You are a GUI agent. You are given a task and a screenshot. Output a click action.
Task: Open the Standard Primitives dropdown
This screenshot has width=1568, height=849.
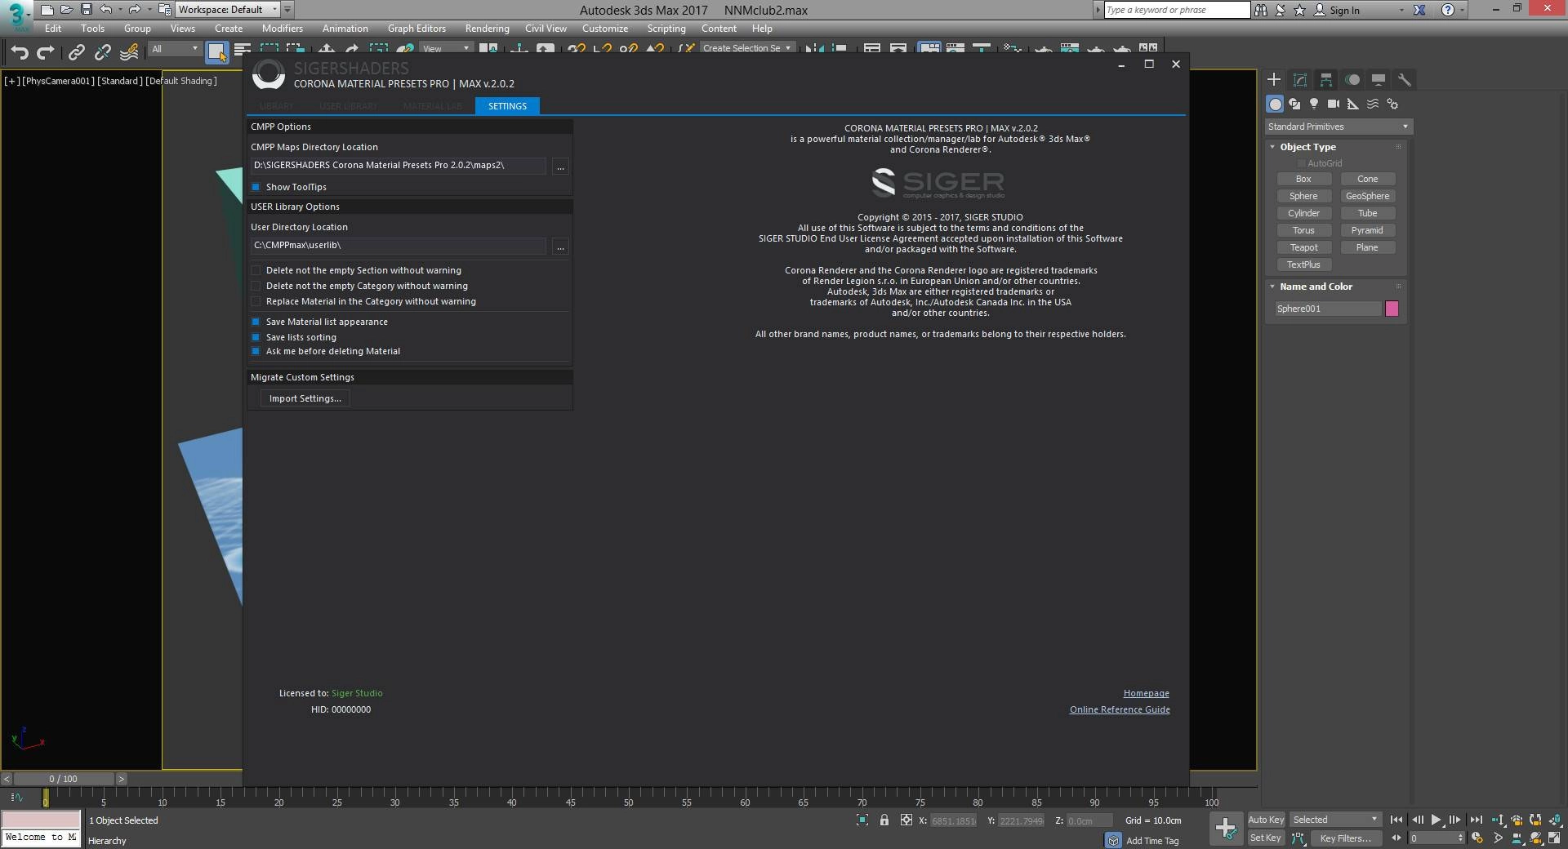[1339, 127]
